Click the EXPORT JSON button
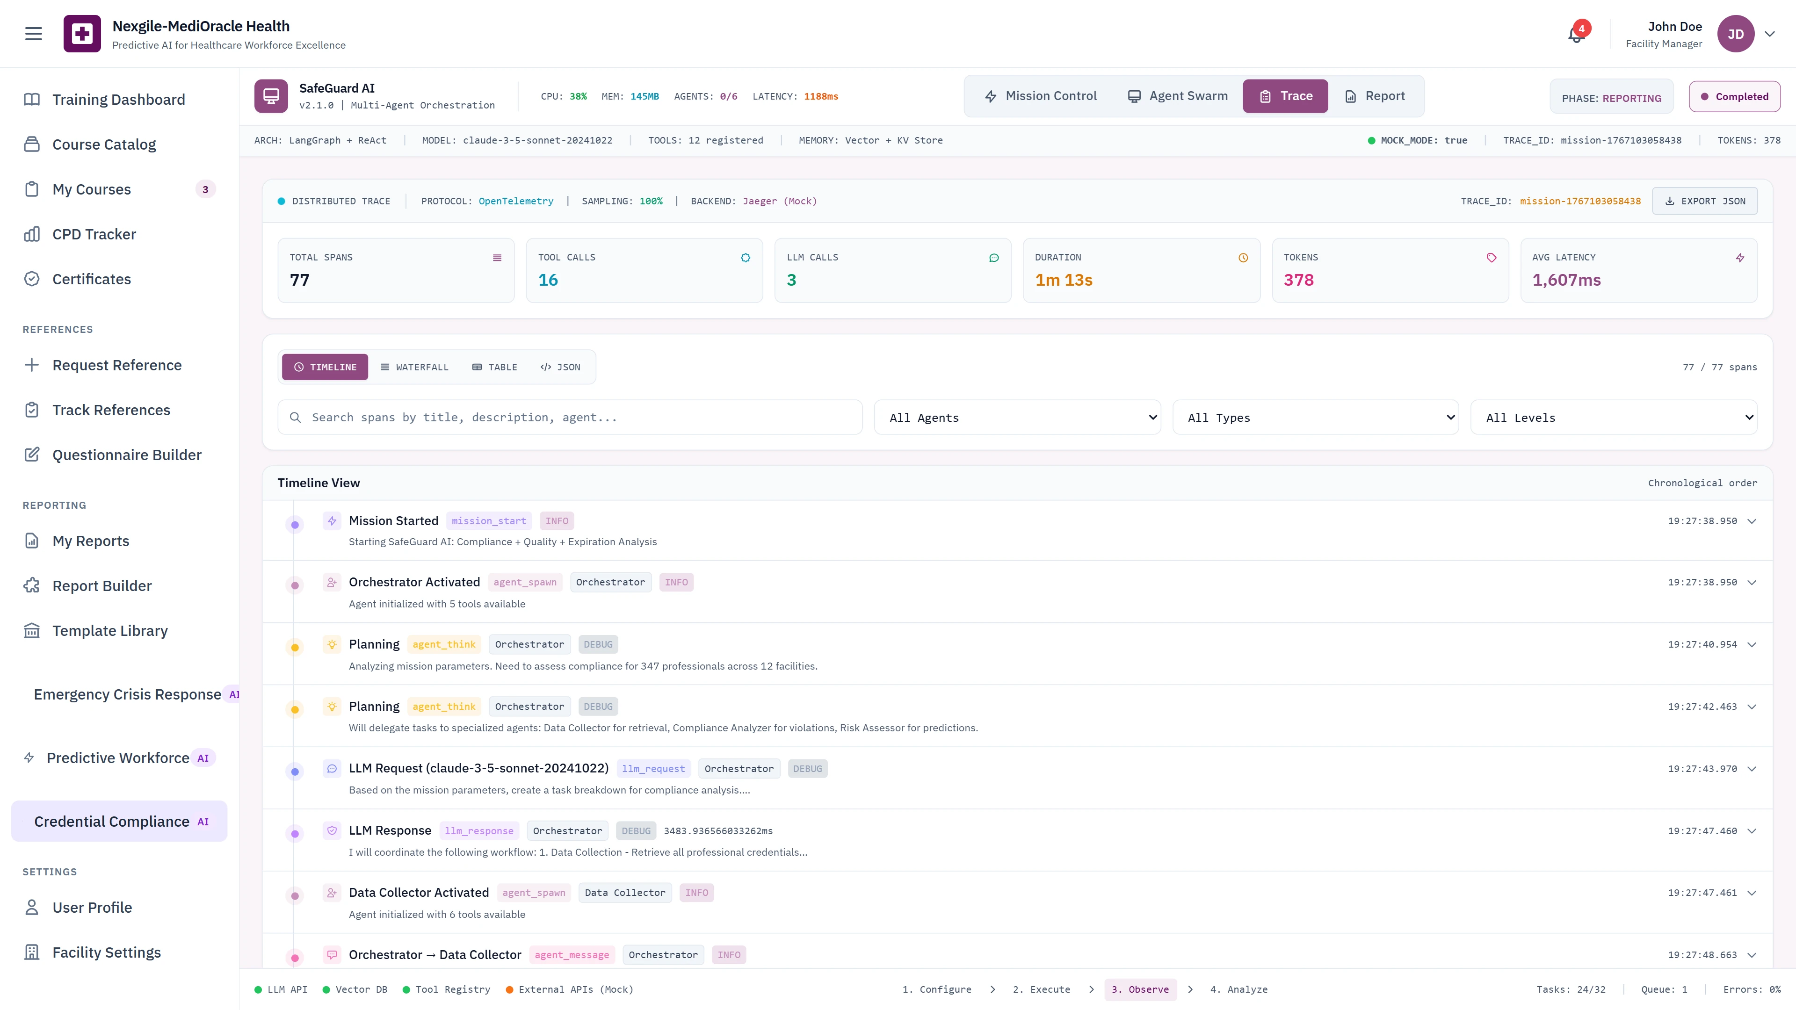 coord(1705,201)
